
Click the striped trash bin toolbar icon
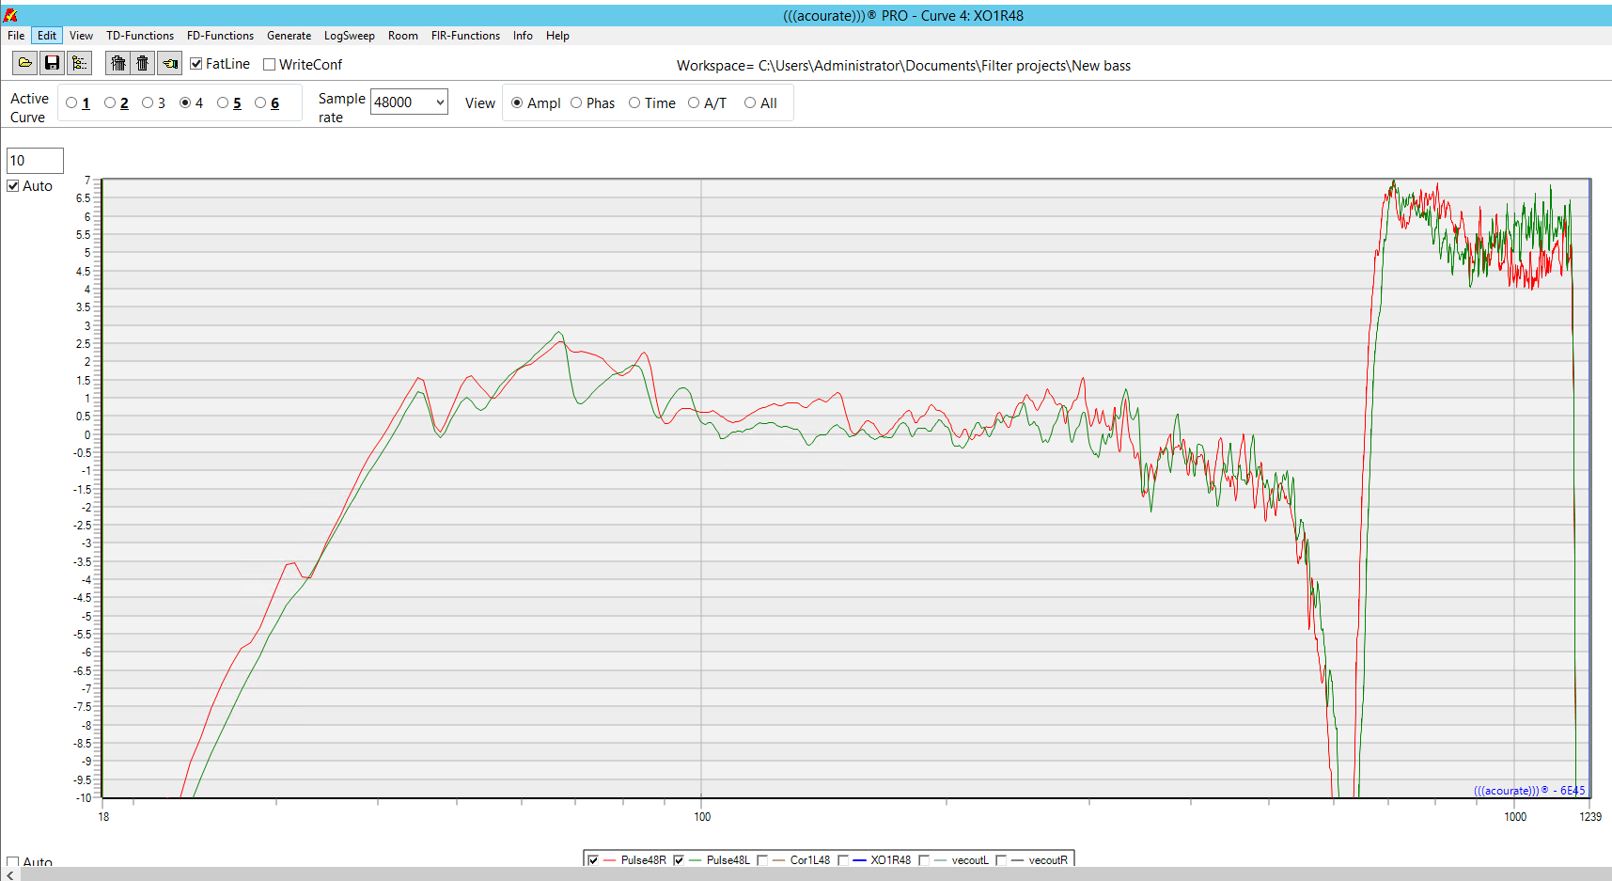click(x=118, y=64)
